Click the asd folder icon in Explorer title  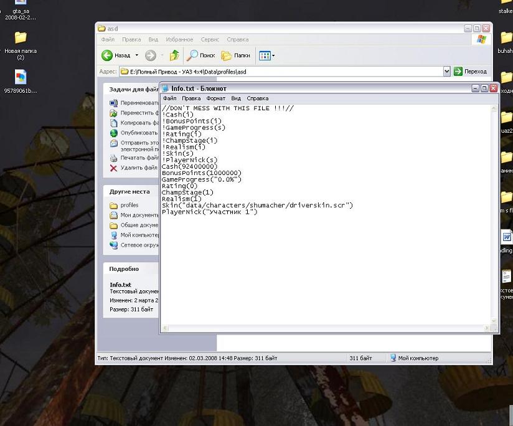101,29
